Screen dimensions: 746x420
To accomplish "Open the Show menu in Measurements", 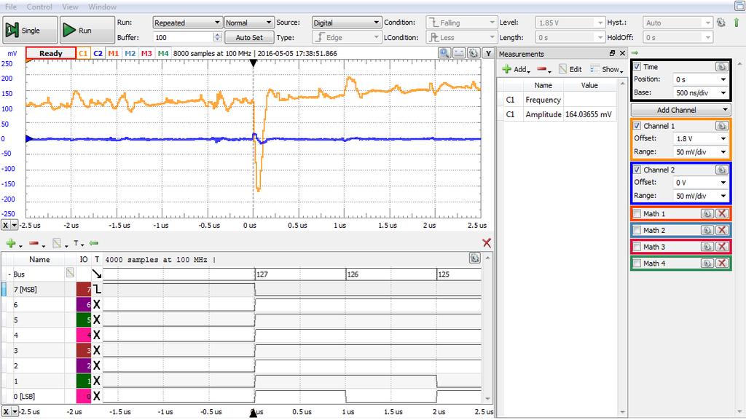I will pyautogui.click(x=607, y=69).
